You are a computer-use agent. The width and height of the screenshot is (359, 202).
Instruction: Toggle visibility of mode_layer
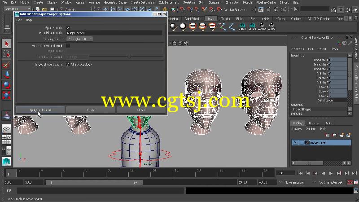point(295,142)
